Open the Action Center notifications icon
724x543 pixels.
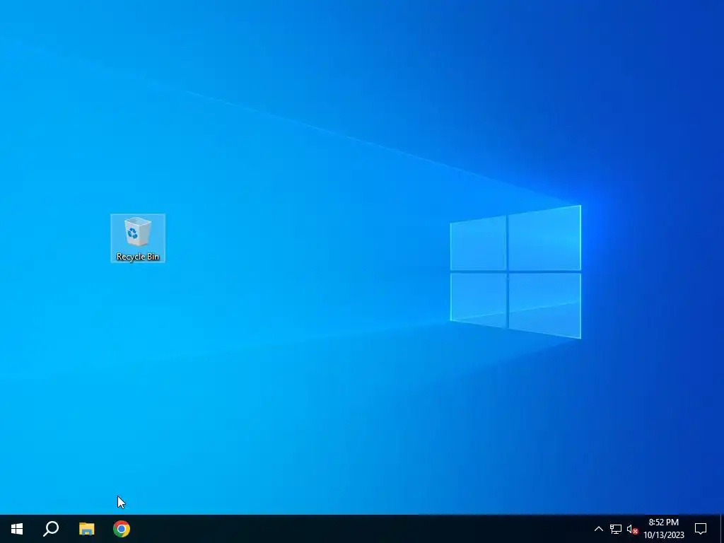pyautogui.click(x=701, y=529)
